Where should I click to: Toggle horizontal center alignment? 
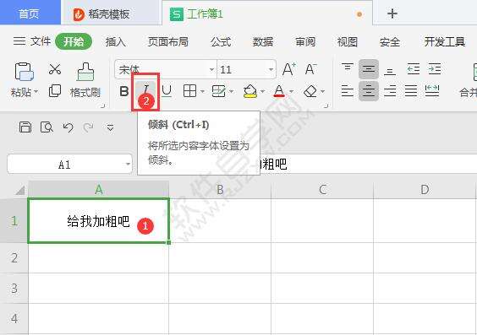point(369,91)
